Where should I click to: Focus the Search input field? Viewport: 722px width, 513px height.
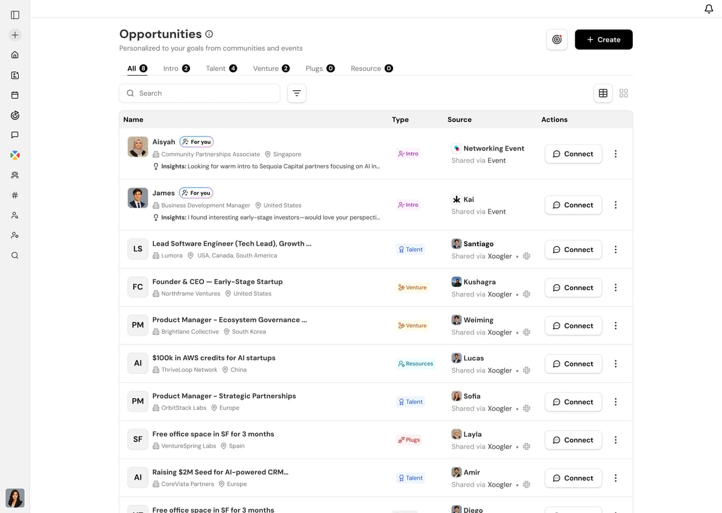(x=200, y=93)
